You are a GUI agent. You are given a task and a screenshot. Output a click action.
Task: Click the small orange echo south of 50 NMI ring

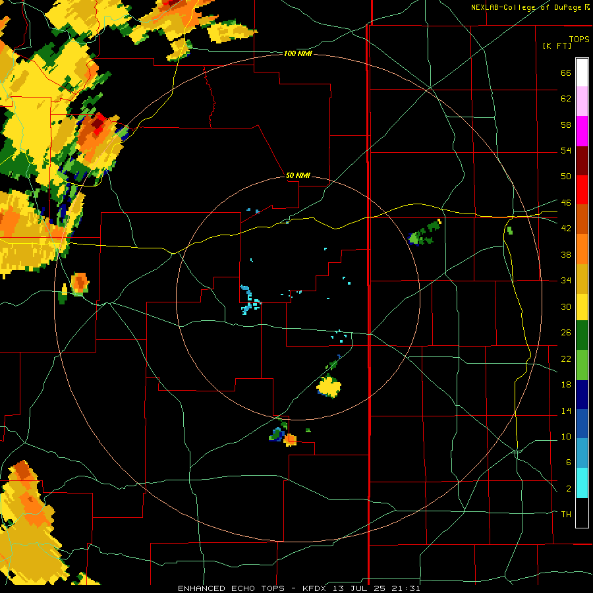(x=290, y=440)
